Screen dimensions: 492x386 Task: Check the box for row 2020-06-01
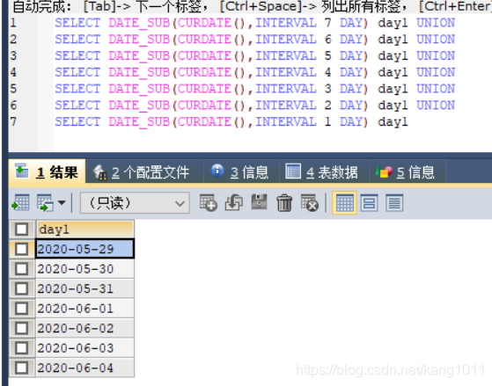pyautogui.click(x=22, y=309)
